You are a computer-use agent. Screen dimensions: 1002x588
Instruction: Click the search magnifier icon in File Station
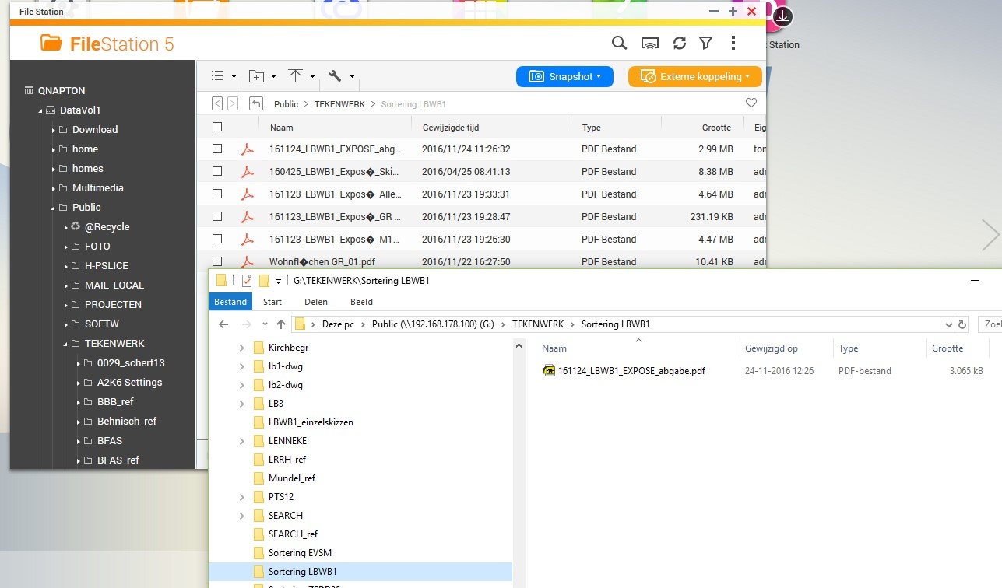[x=619, y=44]
